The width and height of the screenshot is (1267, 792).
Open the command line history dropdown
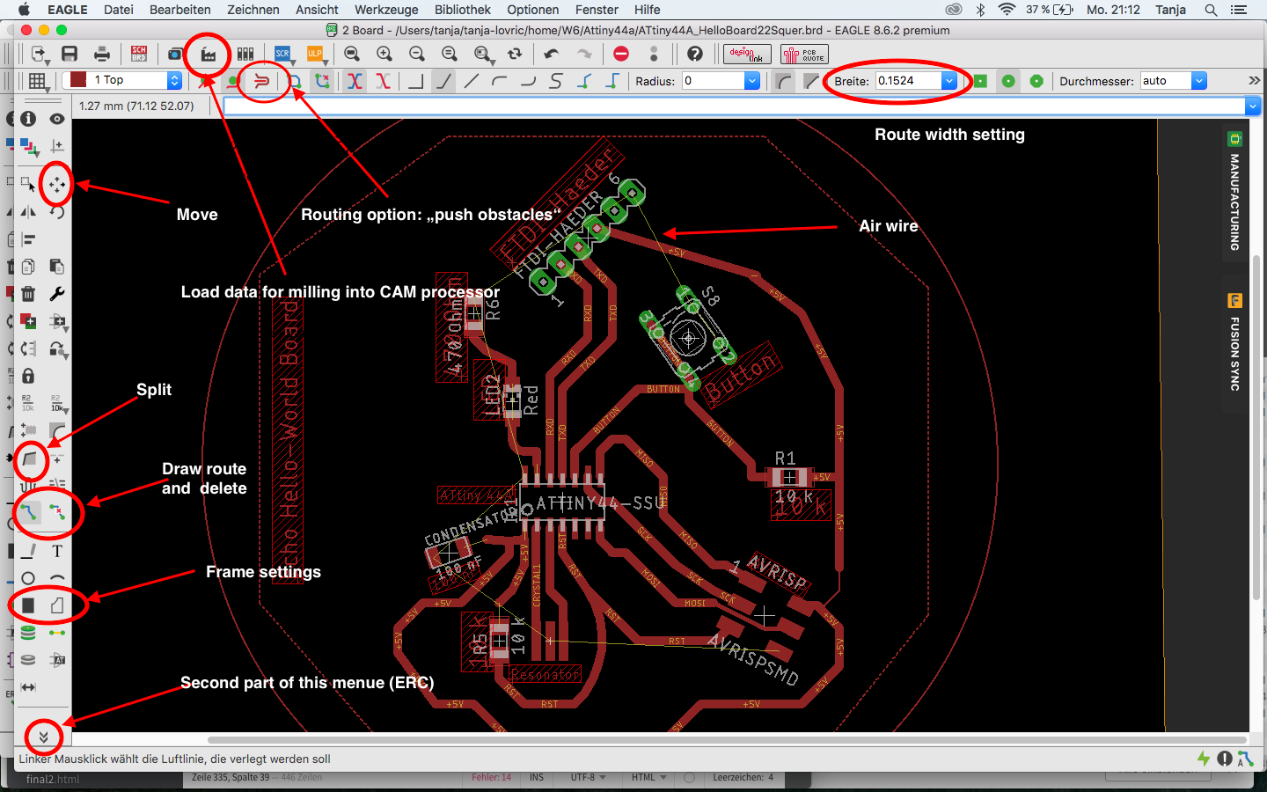click(x=1253, y=106)
